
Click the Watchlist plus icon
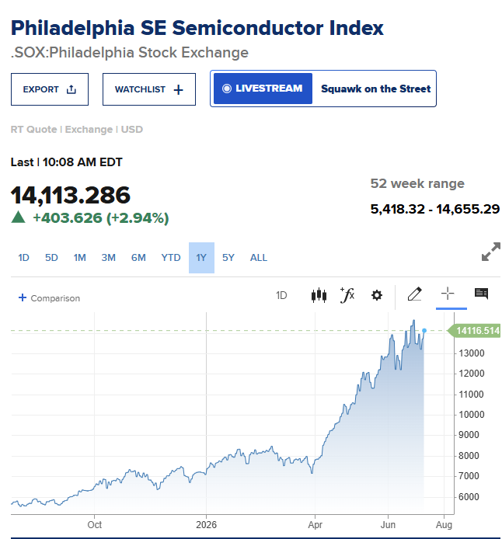pyautogui.click(x=179, y=90)
